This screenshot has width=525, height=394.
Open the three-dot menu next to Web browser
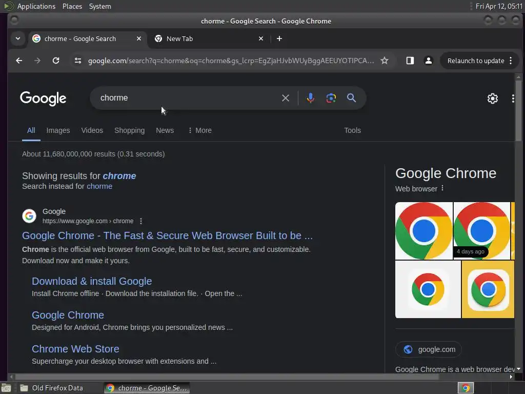[x=442, y=188]
